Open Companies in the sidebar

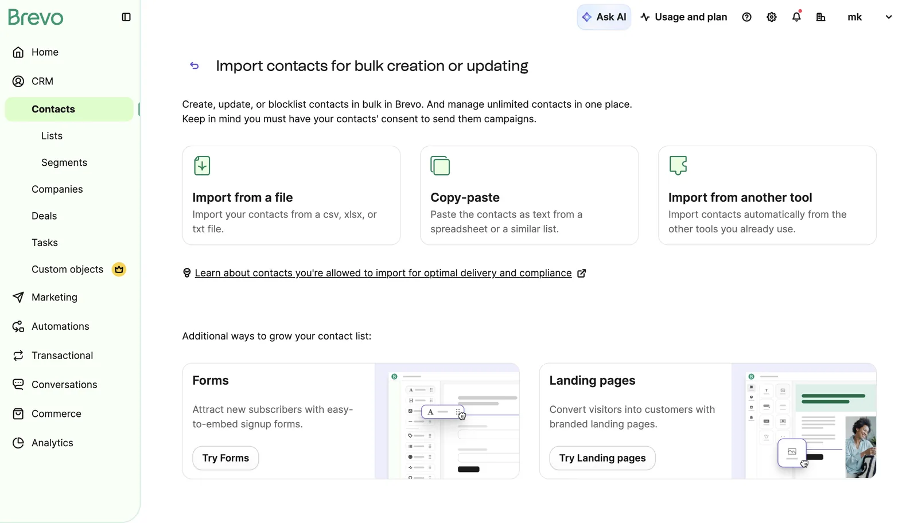point(57,189)
